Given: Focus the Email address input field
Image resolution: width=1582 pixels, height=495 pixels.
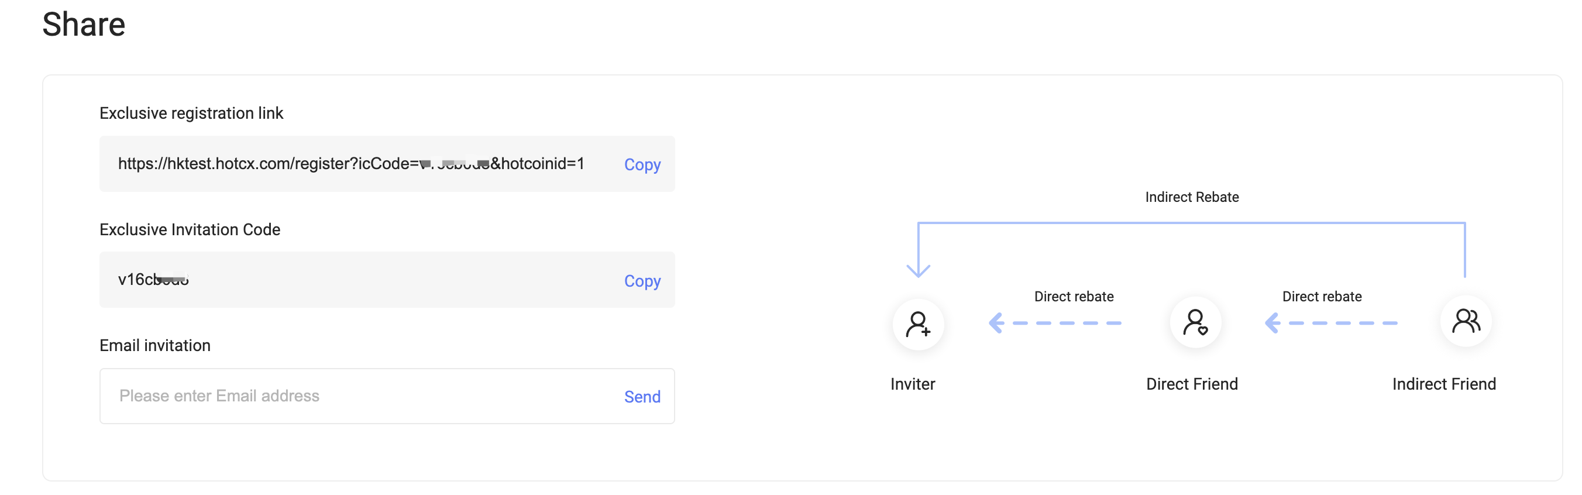Looking at the screenshot, I should (x=387, y=396).
